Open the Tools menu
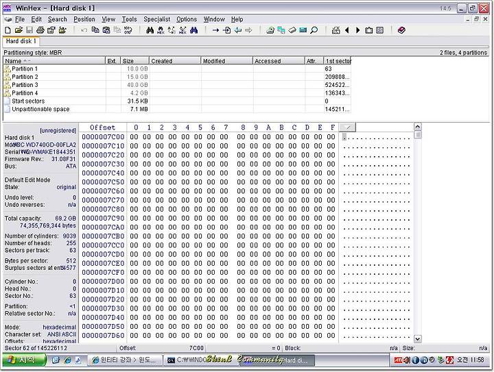Screen dimensions: 494x372 [x=129, y=19]
